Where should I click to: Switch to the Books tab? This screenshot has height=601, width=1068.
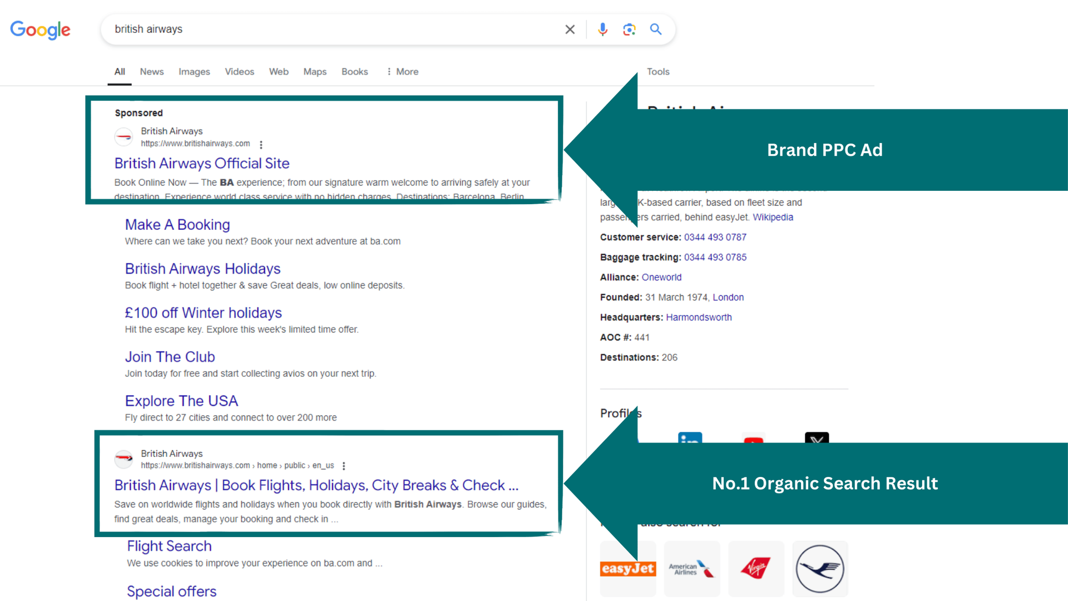coord(355,72)
